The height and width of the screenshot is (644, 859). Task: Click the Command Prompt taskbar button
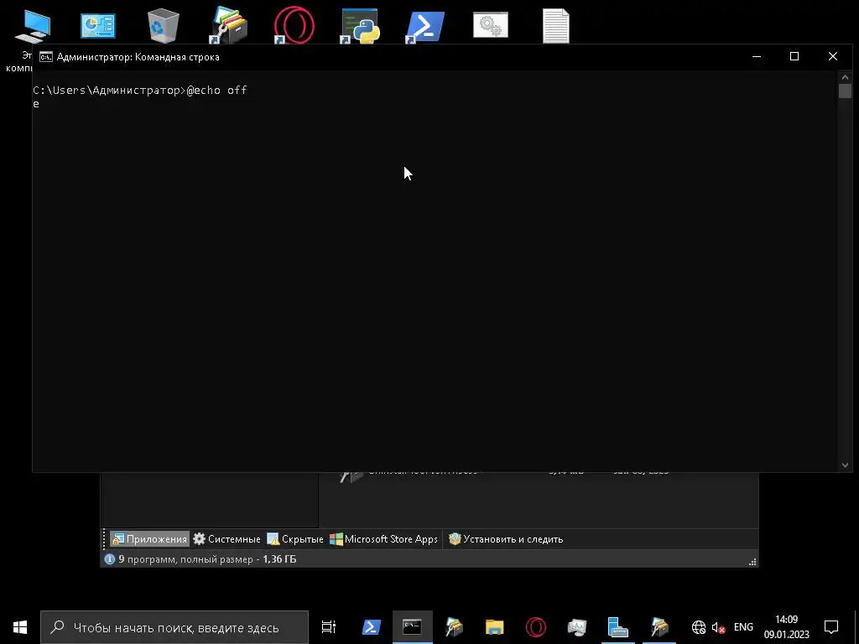(412, 627)
